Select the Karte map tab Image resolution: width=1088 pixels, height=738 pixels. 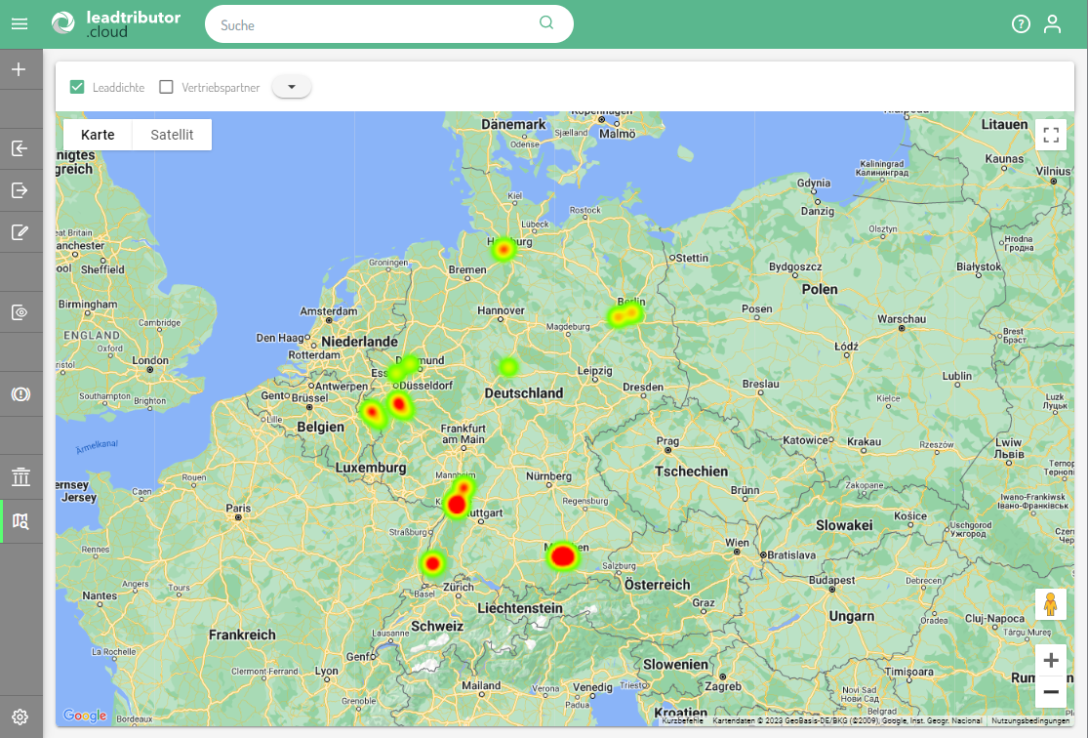tap(98, 135)
